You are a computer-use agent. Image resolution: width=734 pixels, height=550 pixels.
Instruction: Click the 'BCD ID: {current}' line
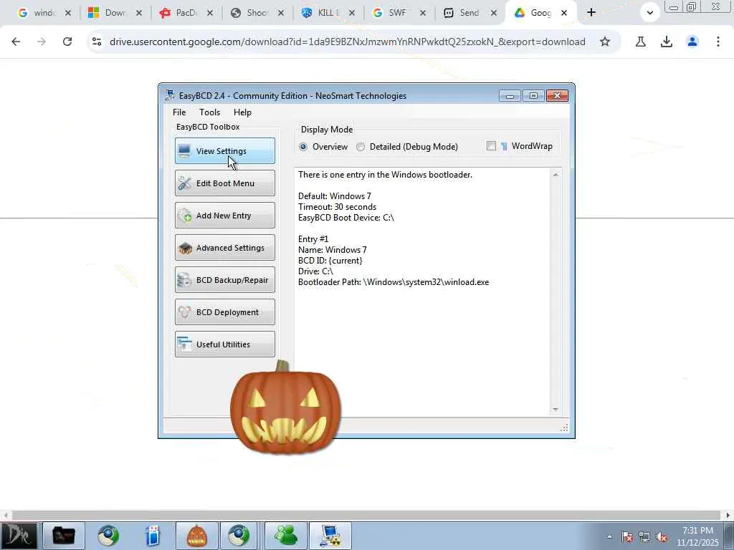330,261
